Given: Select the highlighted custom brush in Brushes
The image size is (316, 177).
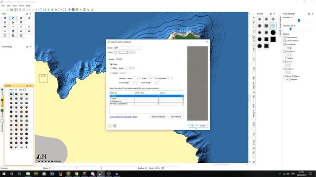Looking at the screenshot, I should tap(273, 26).
